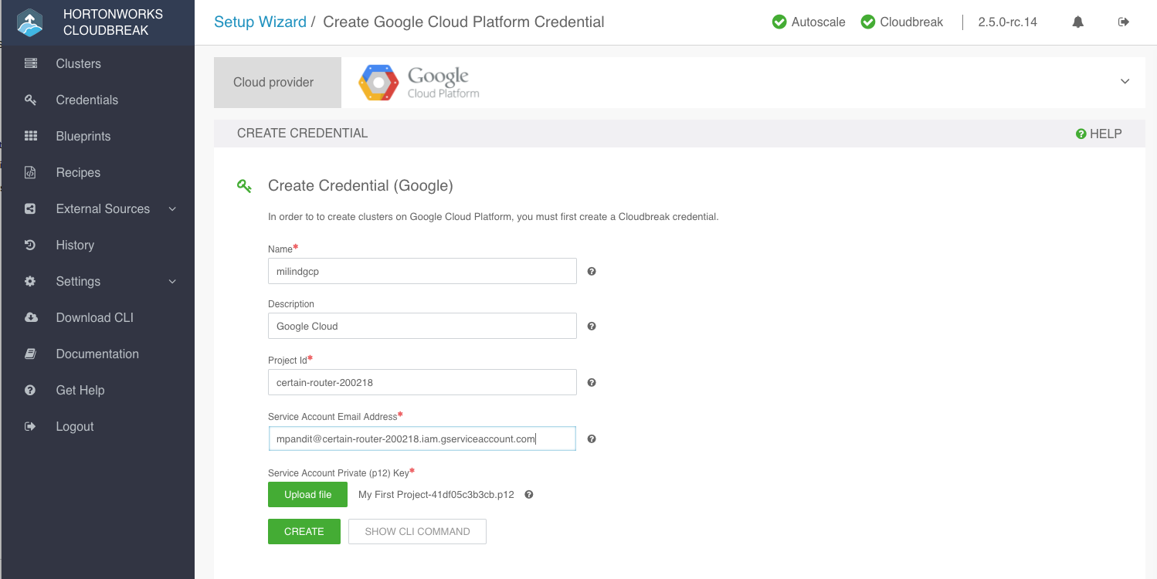Image resolution: width=1157 pixels, height=579 pixels.
Task: Open History via the clock icon
Action: (x=30, y=245)
